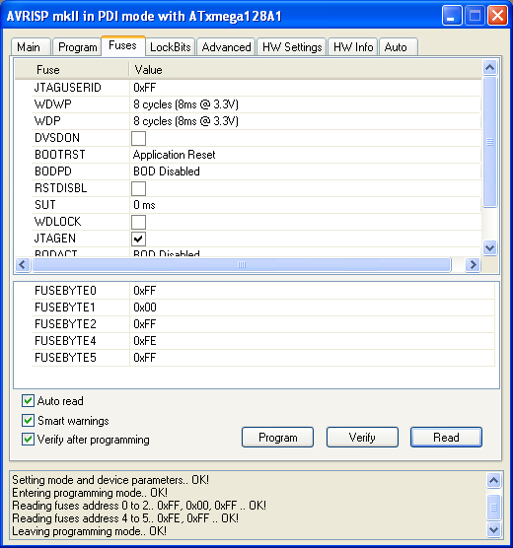Screen dimensions: 513x548
Task: Click the Program button
Action: (x=278, y=438)
